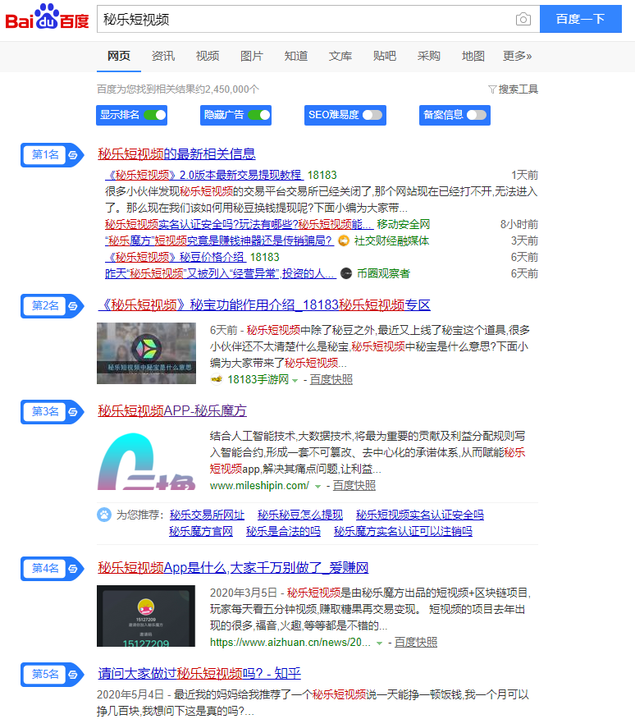The image size is (635, 719).
Task: Switch to 知道 tab
Action: 295,57
